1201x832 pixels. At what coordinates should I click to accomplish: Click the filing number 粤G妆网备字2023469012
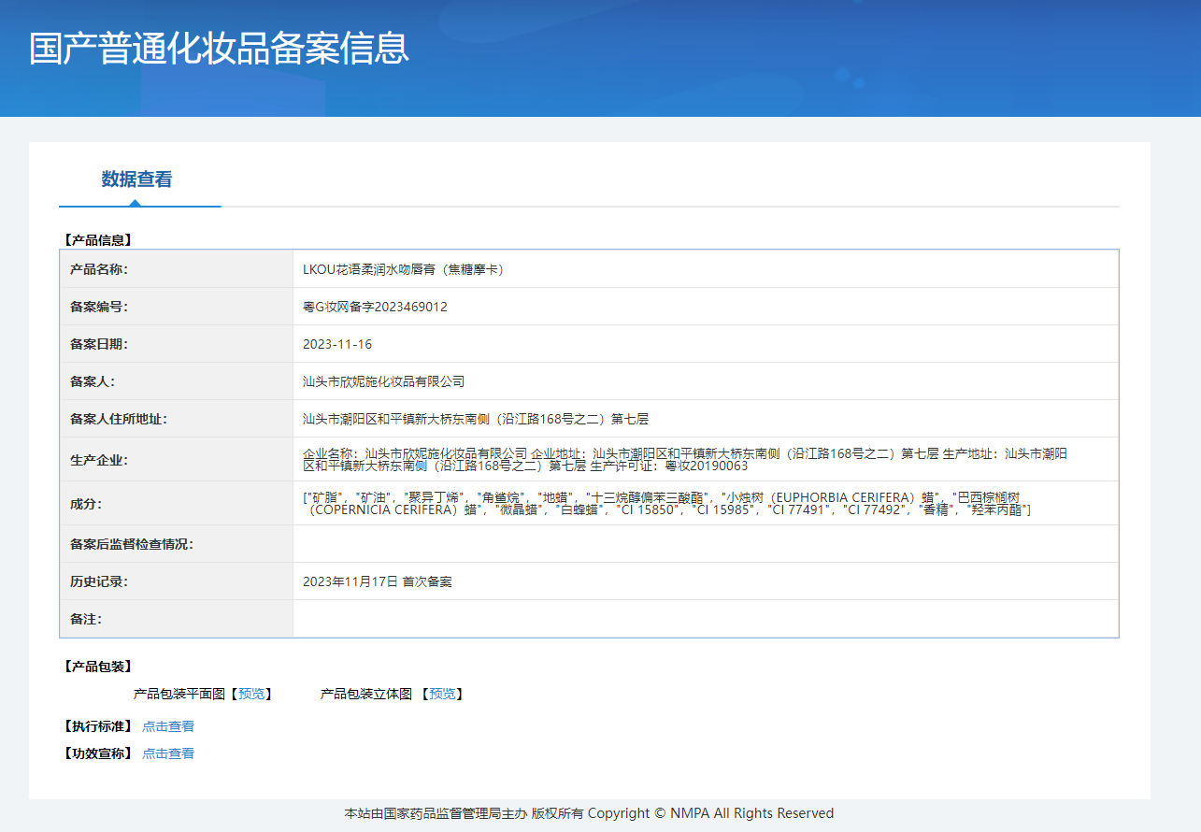(x=375, y=307)
